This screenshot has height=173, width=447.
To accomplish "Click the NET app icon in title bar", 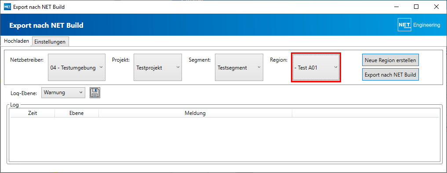I will (7, 7).
